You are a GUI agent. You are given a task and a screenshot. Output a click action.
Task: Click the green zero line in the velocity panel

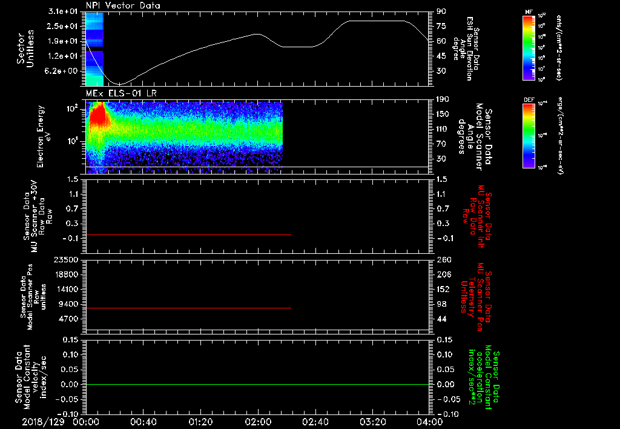[x=257, y=384]
